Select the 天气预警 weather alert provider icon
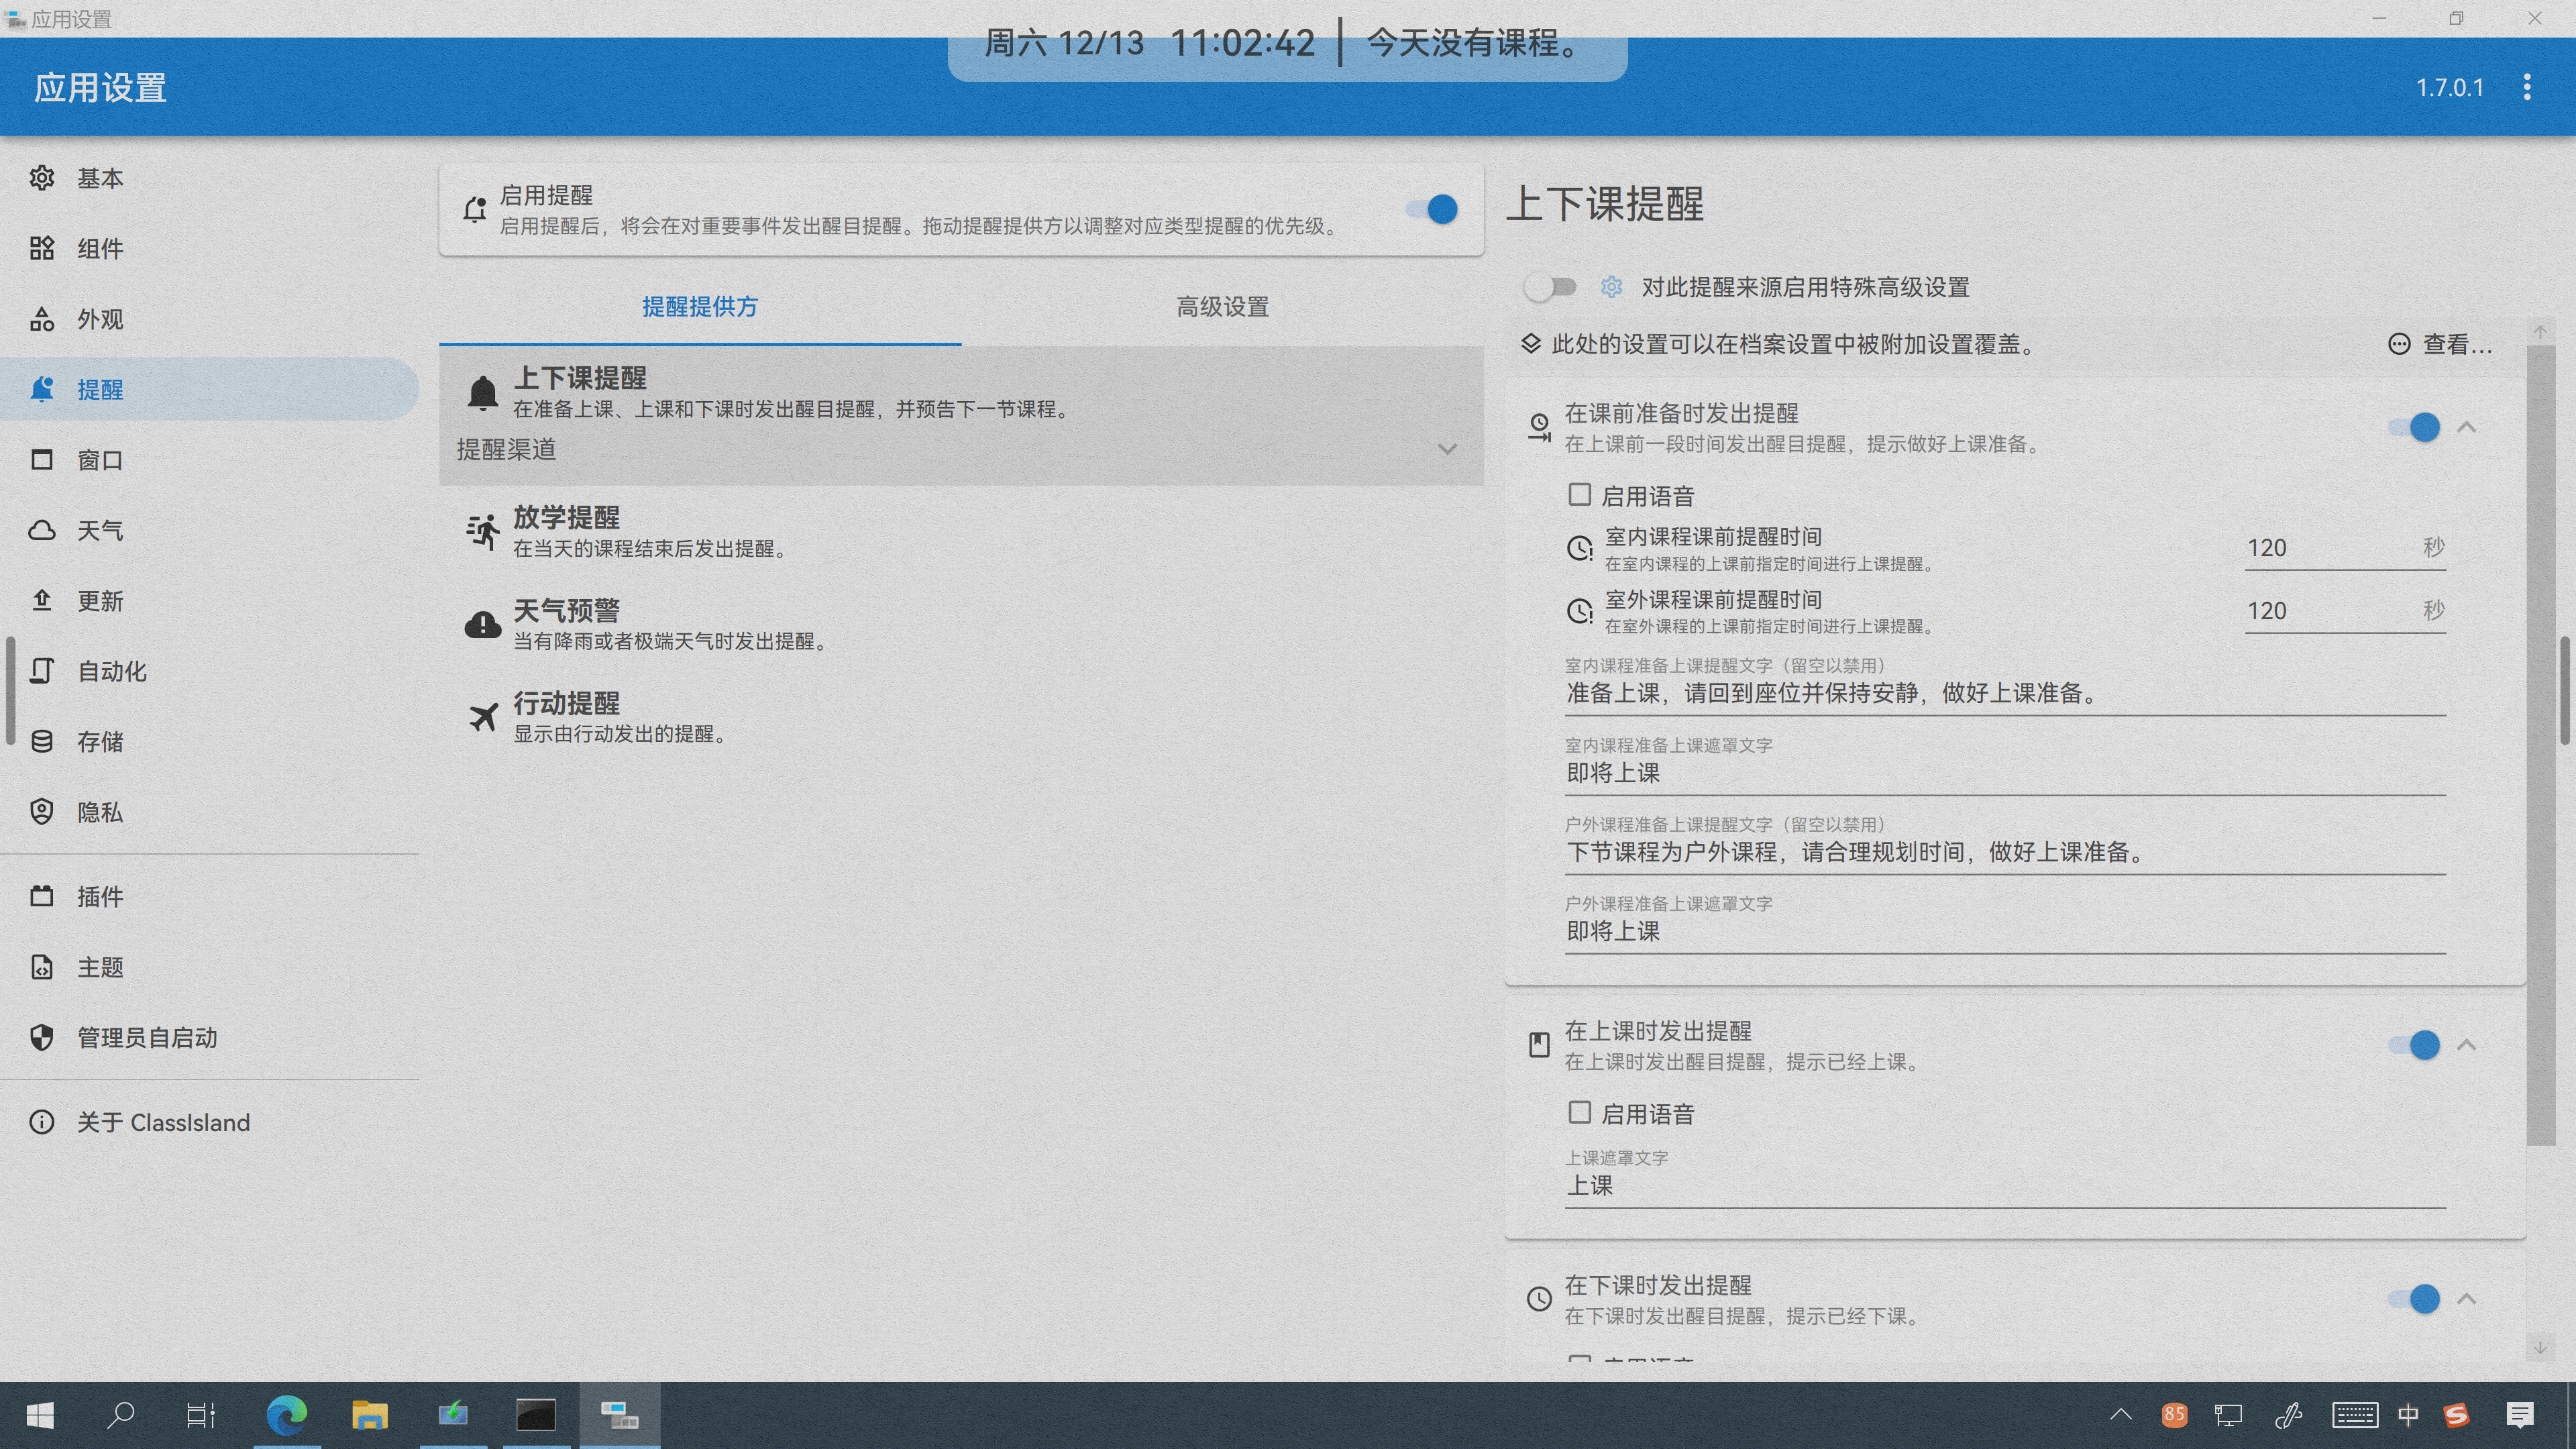2576x1449 pixels. (x=483, y=624)
